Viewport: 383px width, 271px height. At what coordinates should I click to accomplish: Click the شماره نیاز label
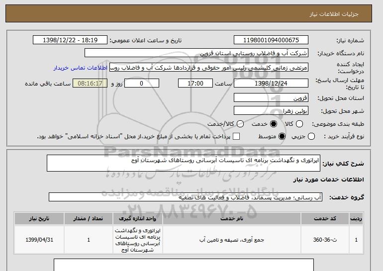(x=350, y=40)
